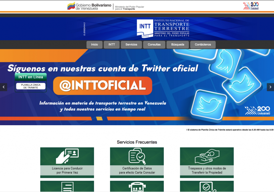
Task: Switch to the Búsqueda section
Action: (177, 45)
